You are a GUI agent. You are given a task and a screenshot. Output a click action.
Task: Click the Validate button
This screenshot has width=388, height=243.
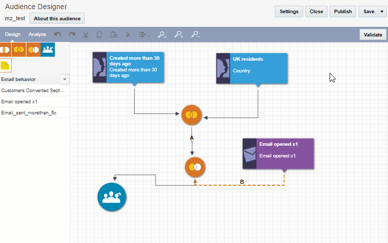tap(373, 35)
